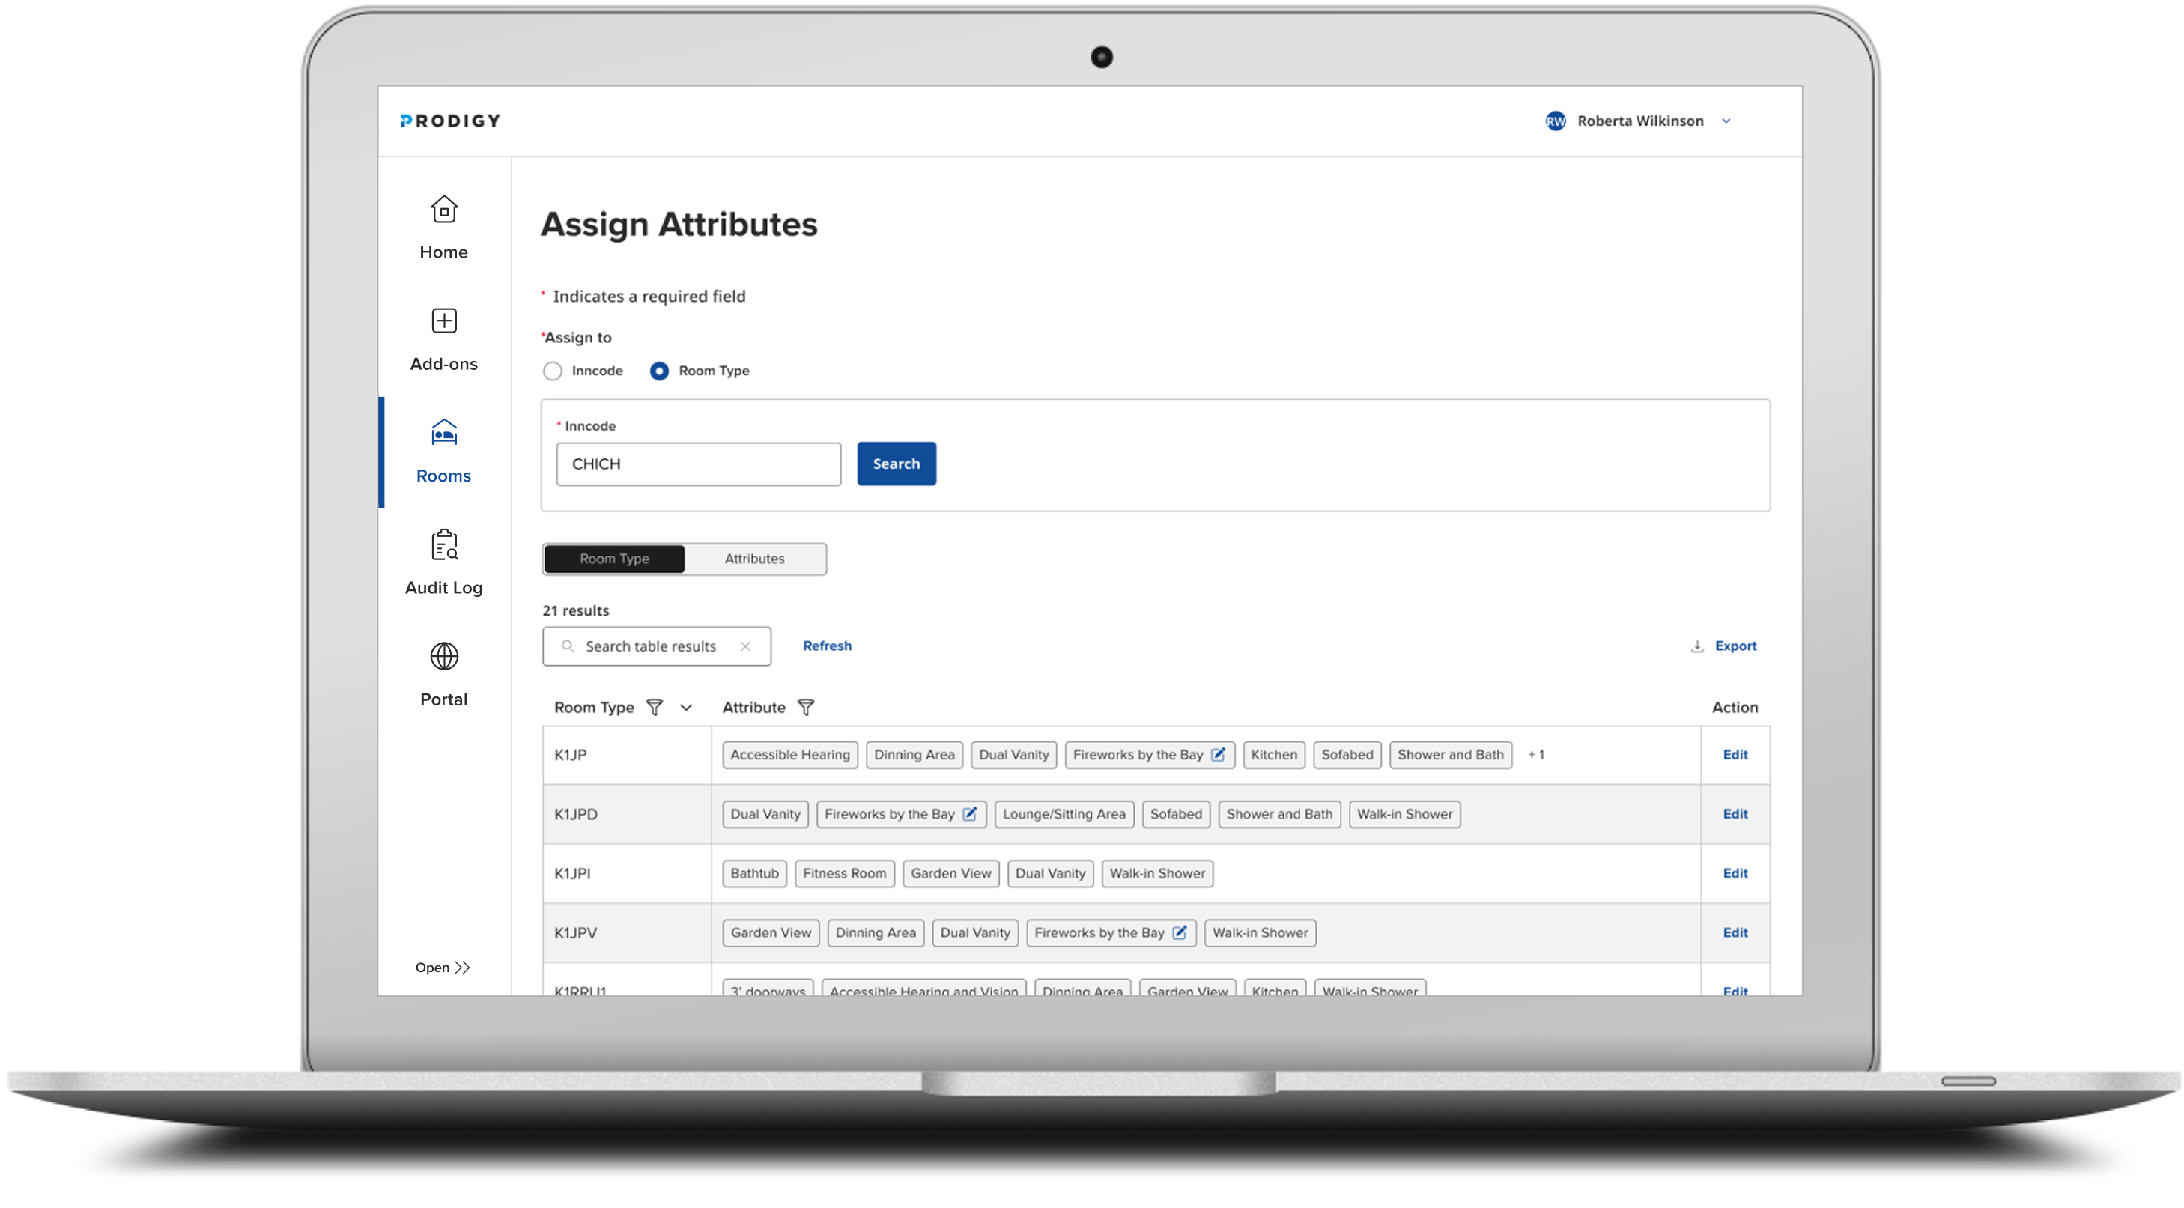Open the Roberta Wilkinson account dropdown
This screenshot has height=1208, width=2184.
[x=1726, y=121]
